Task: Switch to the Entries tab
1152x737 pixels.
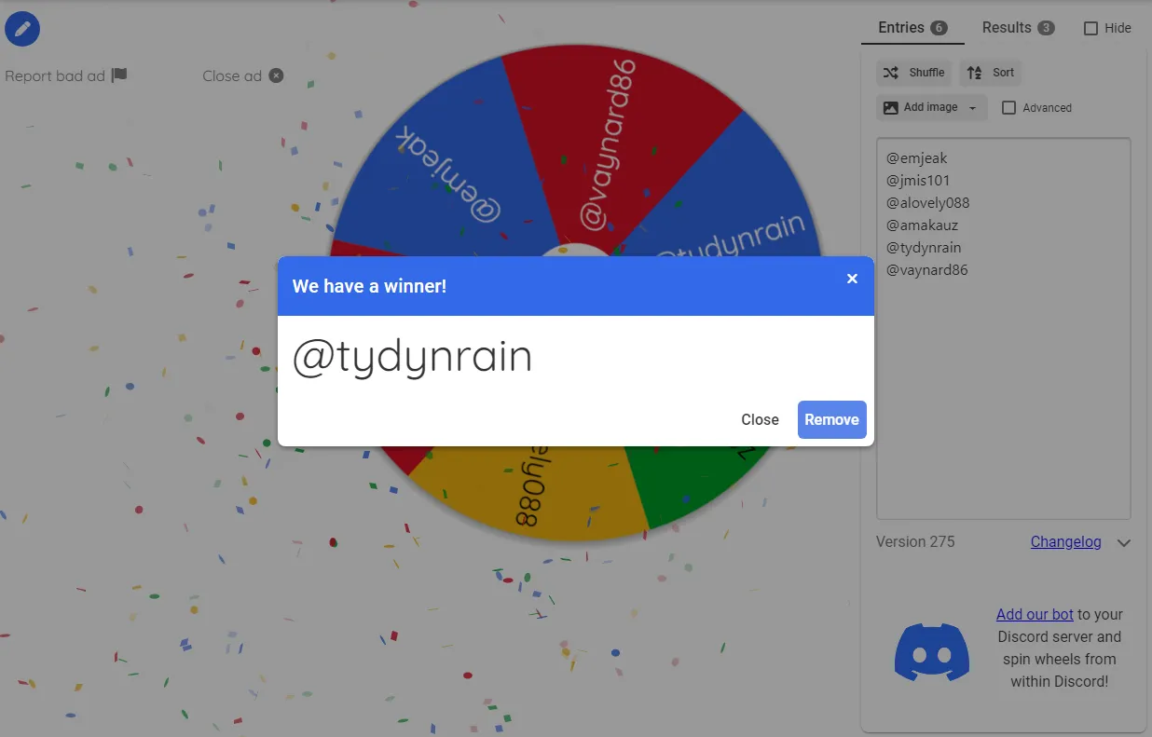Action: tap(912, 28)
